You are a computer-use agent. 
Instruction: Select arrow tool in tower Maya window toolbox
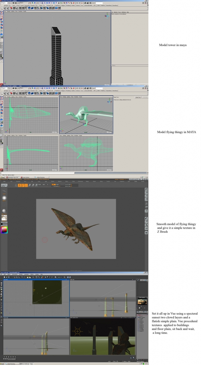pos(2,13)
